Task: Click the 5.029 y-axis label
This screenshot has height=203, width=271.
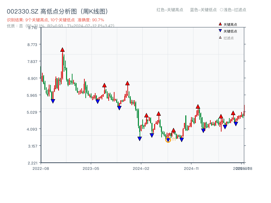Action: pyautogui.click(x=32, y=112)
